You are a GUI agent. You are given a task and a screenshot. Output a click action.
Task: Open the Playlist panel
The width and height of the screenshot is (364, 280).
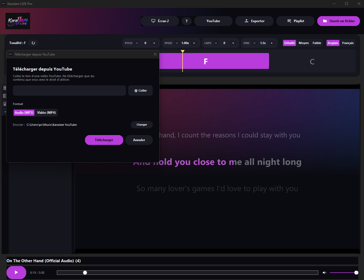point(295,21)
